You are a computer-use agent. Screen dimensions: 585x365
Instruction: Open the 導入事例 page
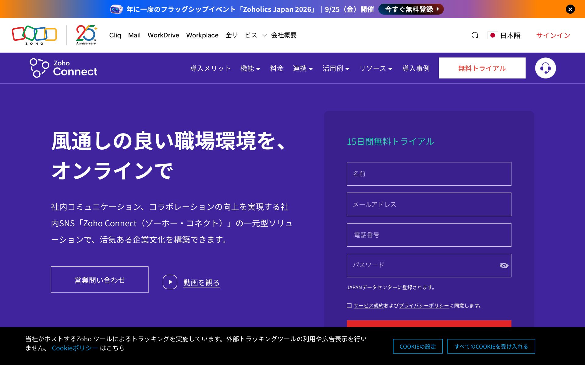(x=416, y=68)
